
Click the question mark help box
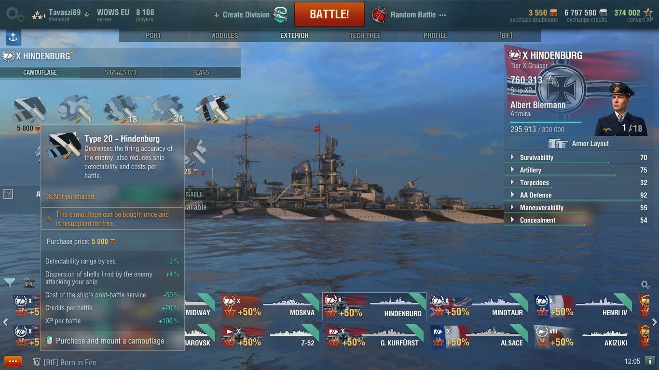8,194
